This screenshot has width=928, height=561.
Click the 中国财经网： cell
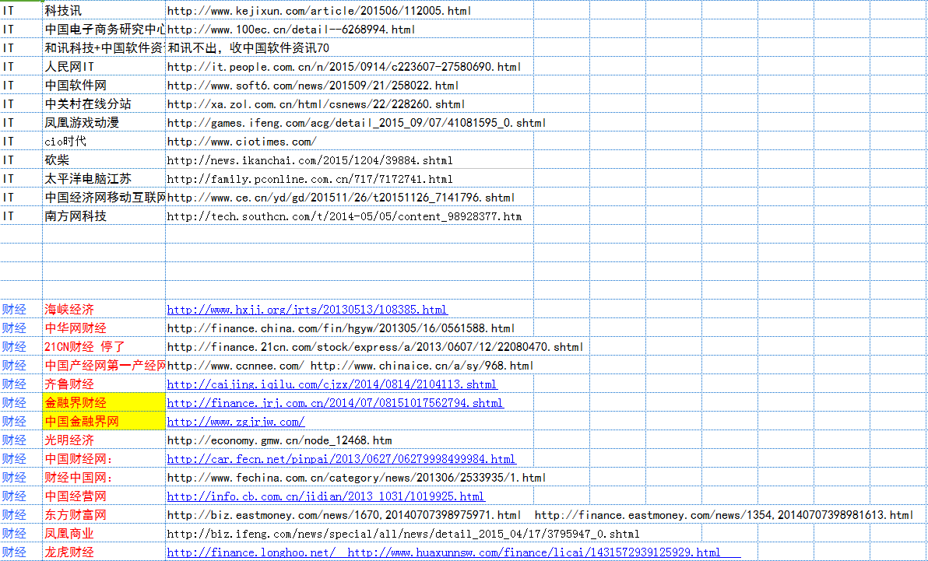[104, 459]
